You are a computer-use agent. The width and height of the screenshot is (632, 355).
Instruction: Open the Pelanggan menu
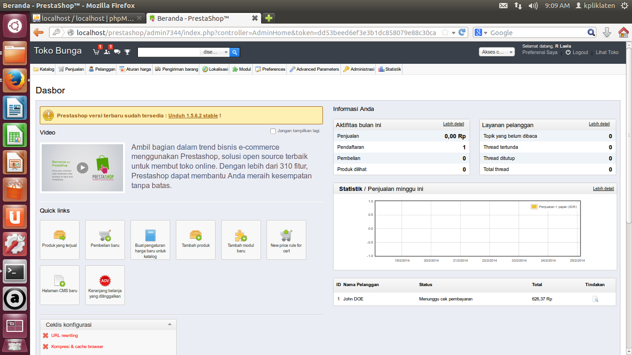tap(102, 69)
